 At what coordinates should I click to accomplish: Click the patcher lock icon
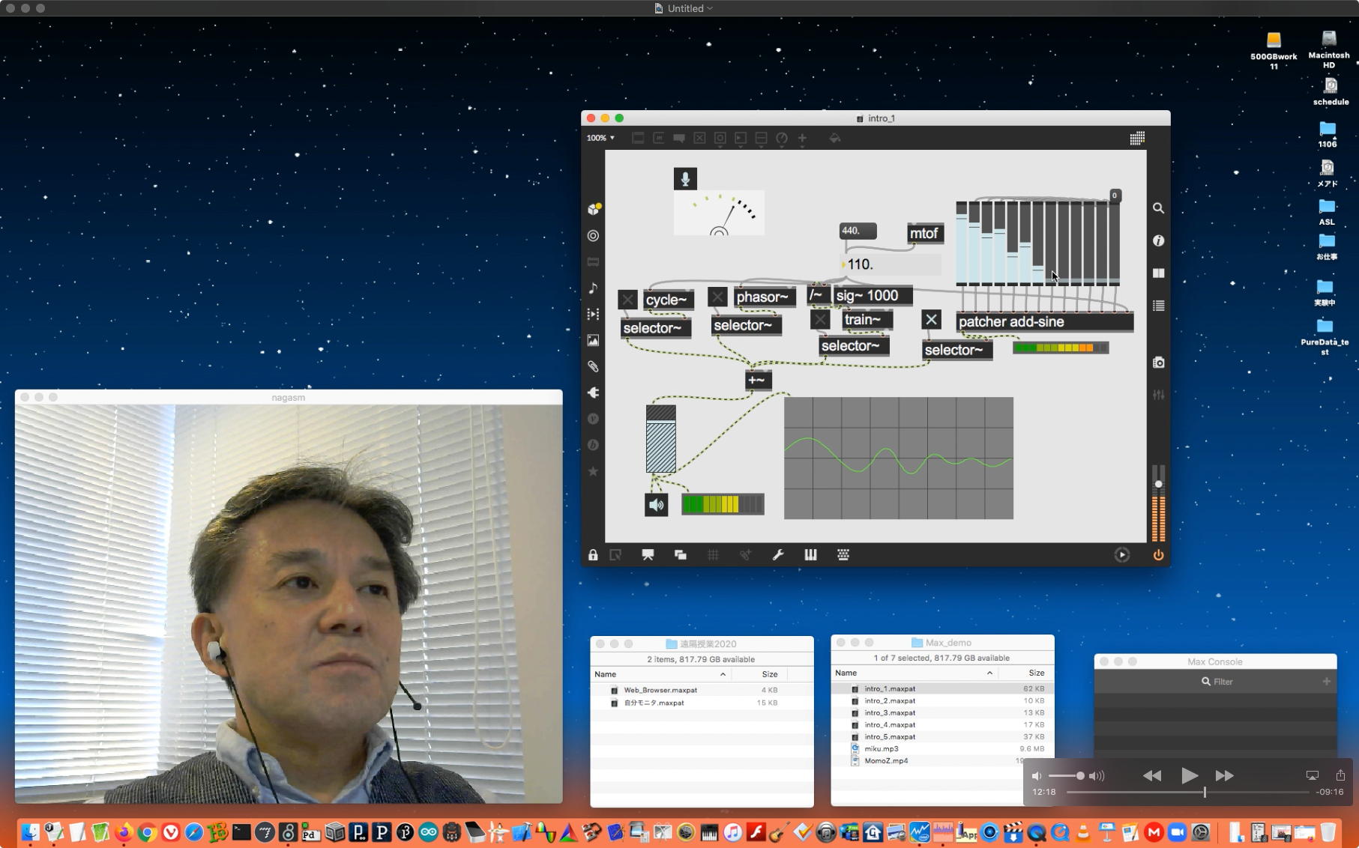pyautogui.click(x=593, y=555)
